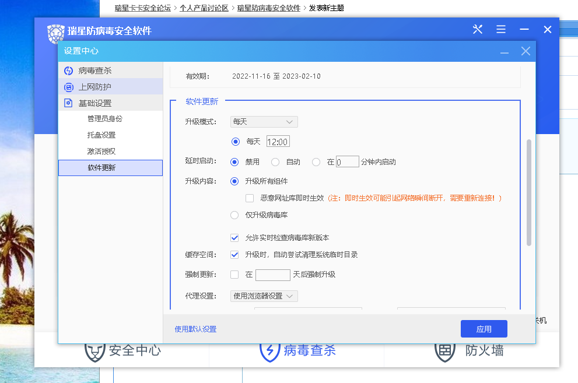Select 上网防护 category in settings sidebar
This screenshot has width=578, height=383.
click(111, 87)
